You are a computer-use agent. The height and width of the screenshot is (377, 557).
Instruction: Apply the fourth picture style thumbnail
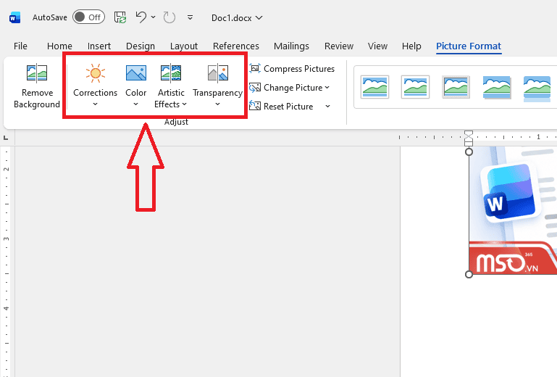tap(496, 87)
